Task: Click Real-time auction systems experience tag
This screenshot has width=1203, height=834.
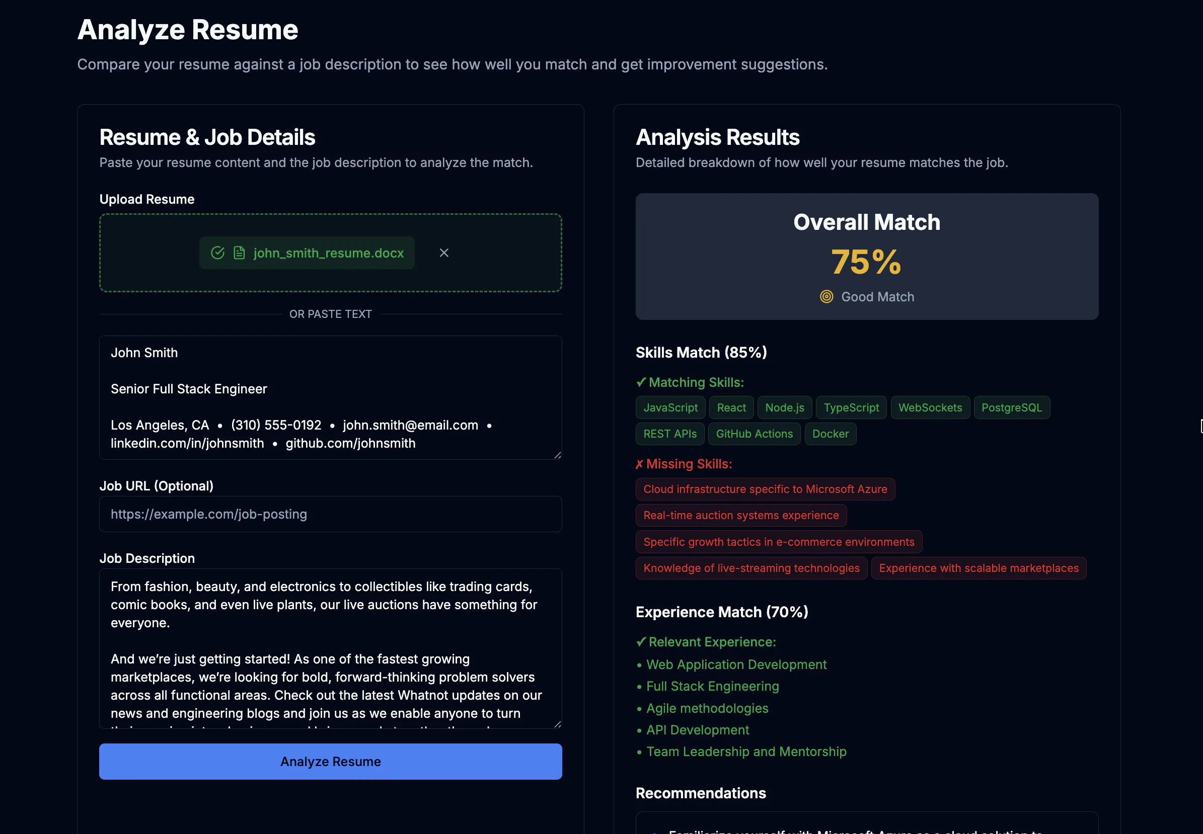Action: pyautogui.click(x=741, y=515)
